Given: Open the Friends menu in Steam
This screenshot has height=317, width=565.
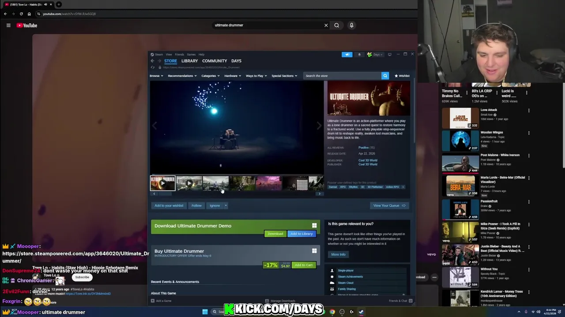Looking at the screenshot, I should pos(179,55).
